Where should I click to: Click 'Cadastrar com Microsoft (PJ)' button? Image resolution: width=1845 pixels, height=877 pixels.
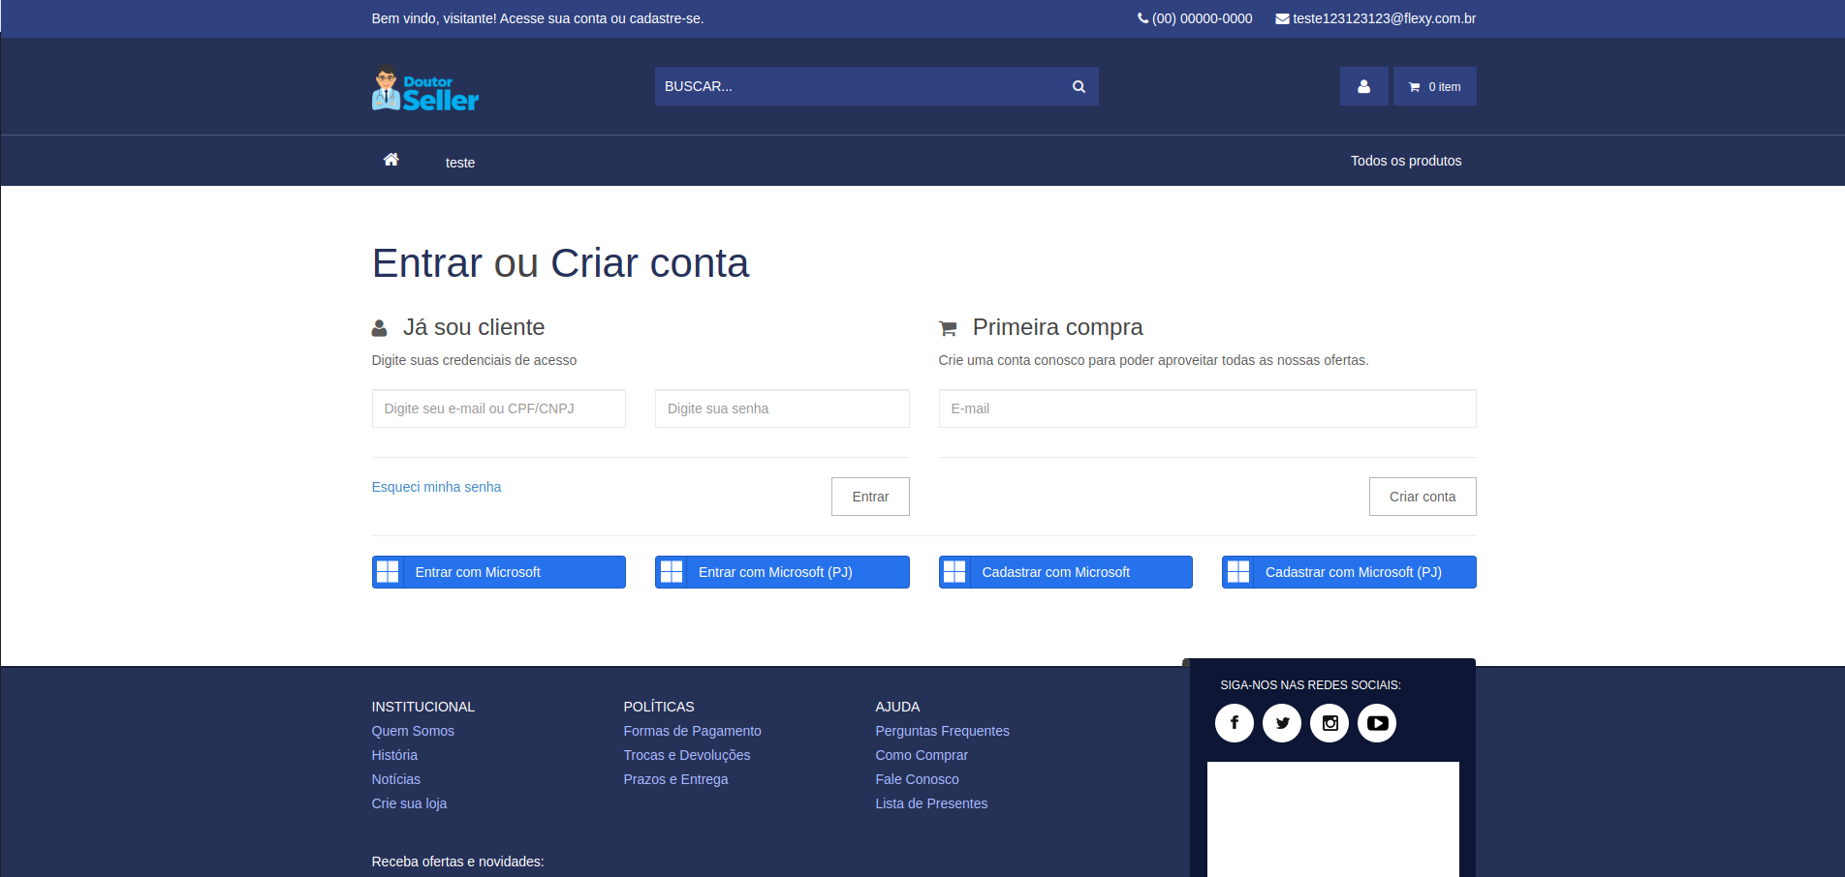[x=1349, y=572]
